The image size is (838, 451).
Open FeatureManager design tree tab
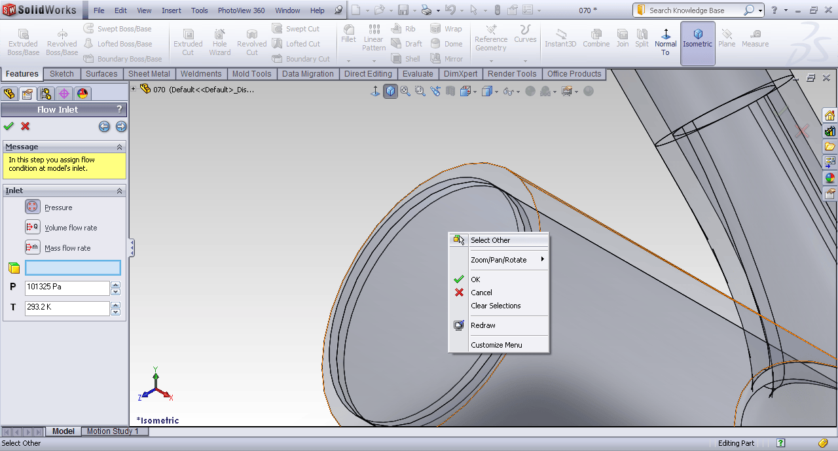tap(9, 94)
